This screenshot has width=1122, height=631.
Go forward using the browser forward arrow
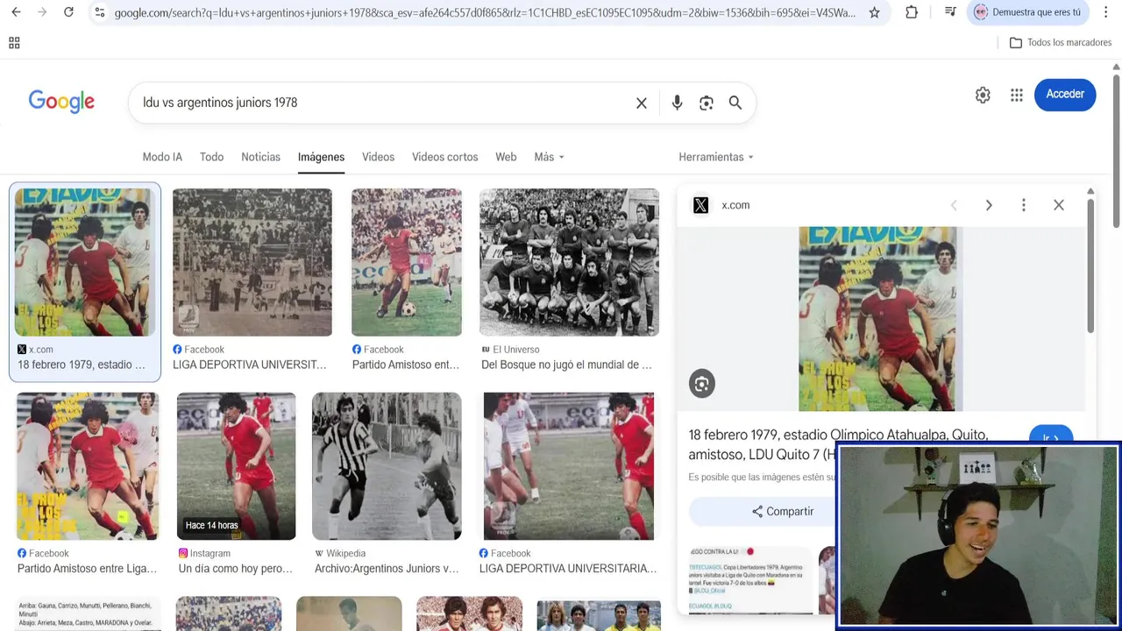42,12
